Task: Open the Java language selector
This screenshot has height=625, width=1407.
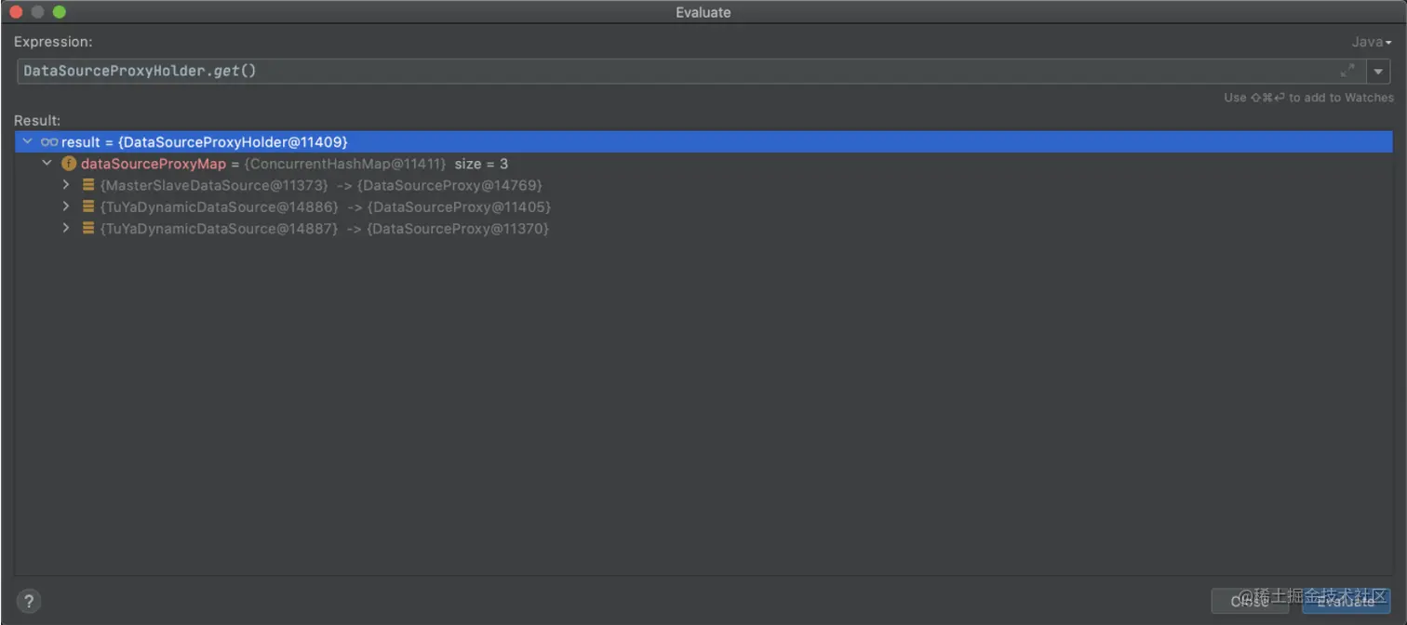Action: pos(1372,42)
